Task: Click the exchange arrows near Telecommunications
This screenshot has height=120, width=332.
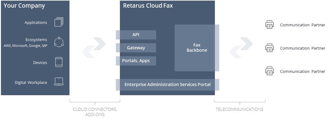Action: 241,48
